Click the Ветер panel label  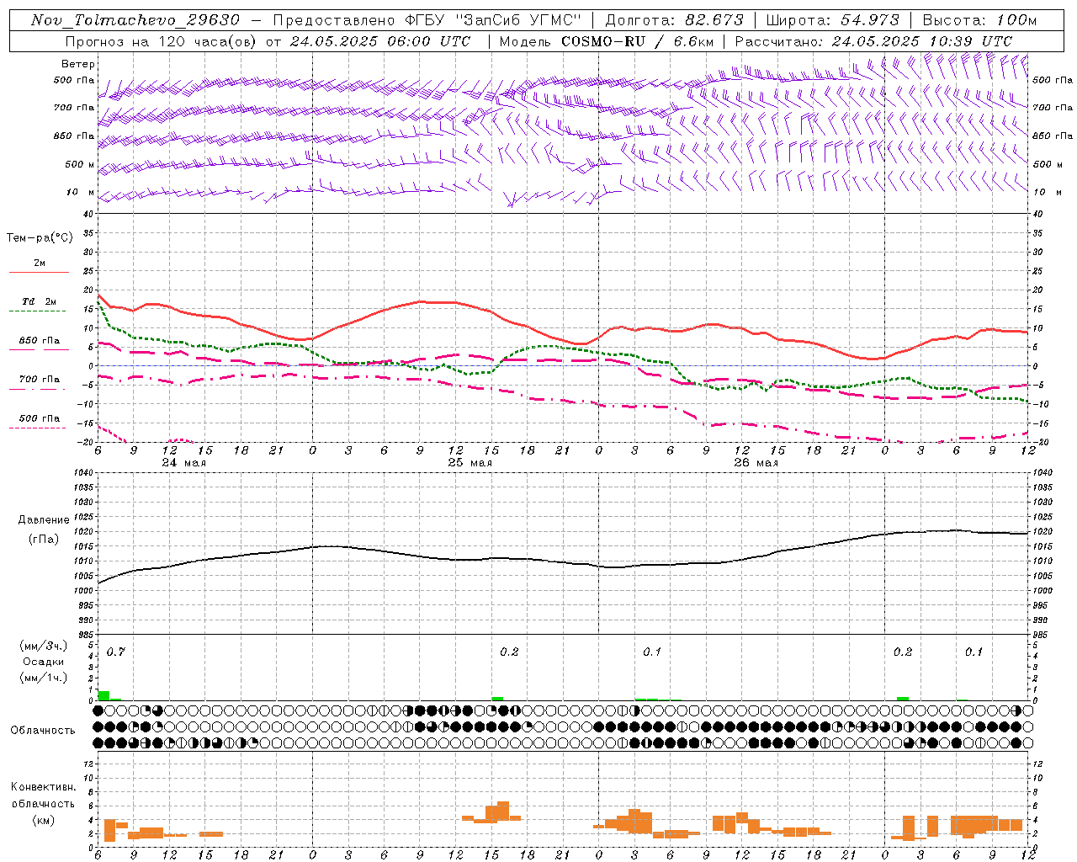78,64
